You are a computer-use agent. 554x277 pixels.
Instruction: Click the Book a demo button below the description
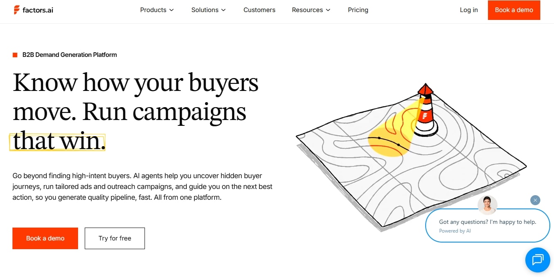pyautogui.click(x=45, y=238)
